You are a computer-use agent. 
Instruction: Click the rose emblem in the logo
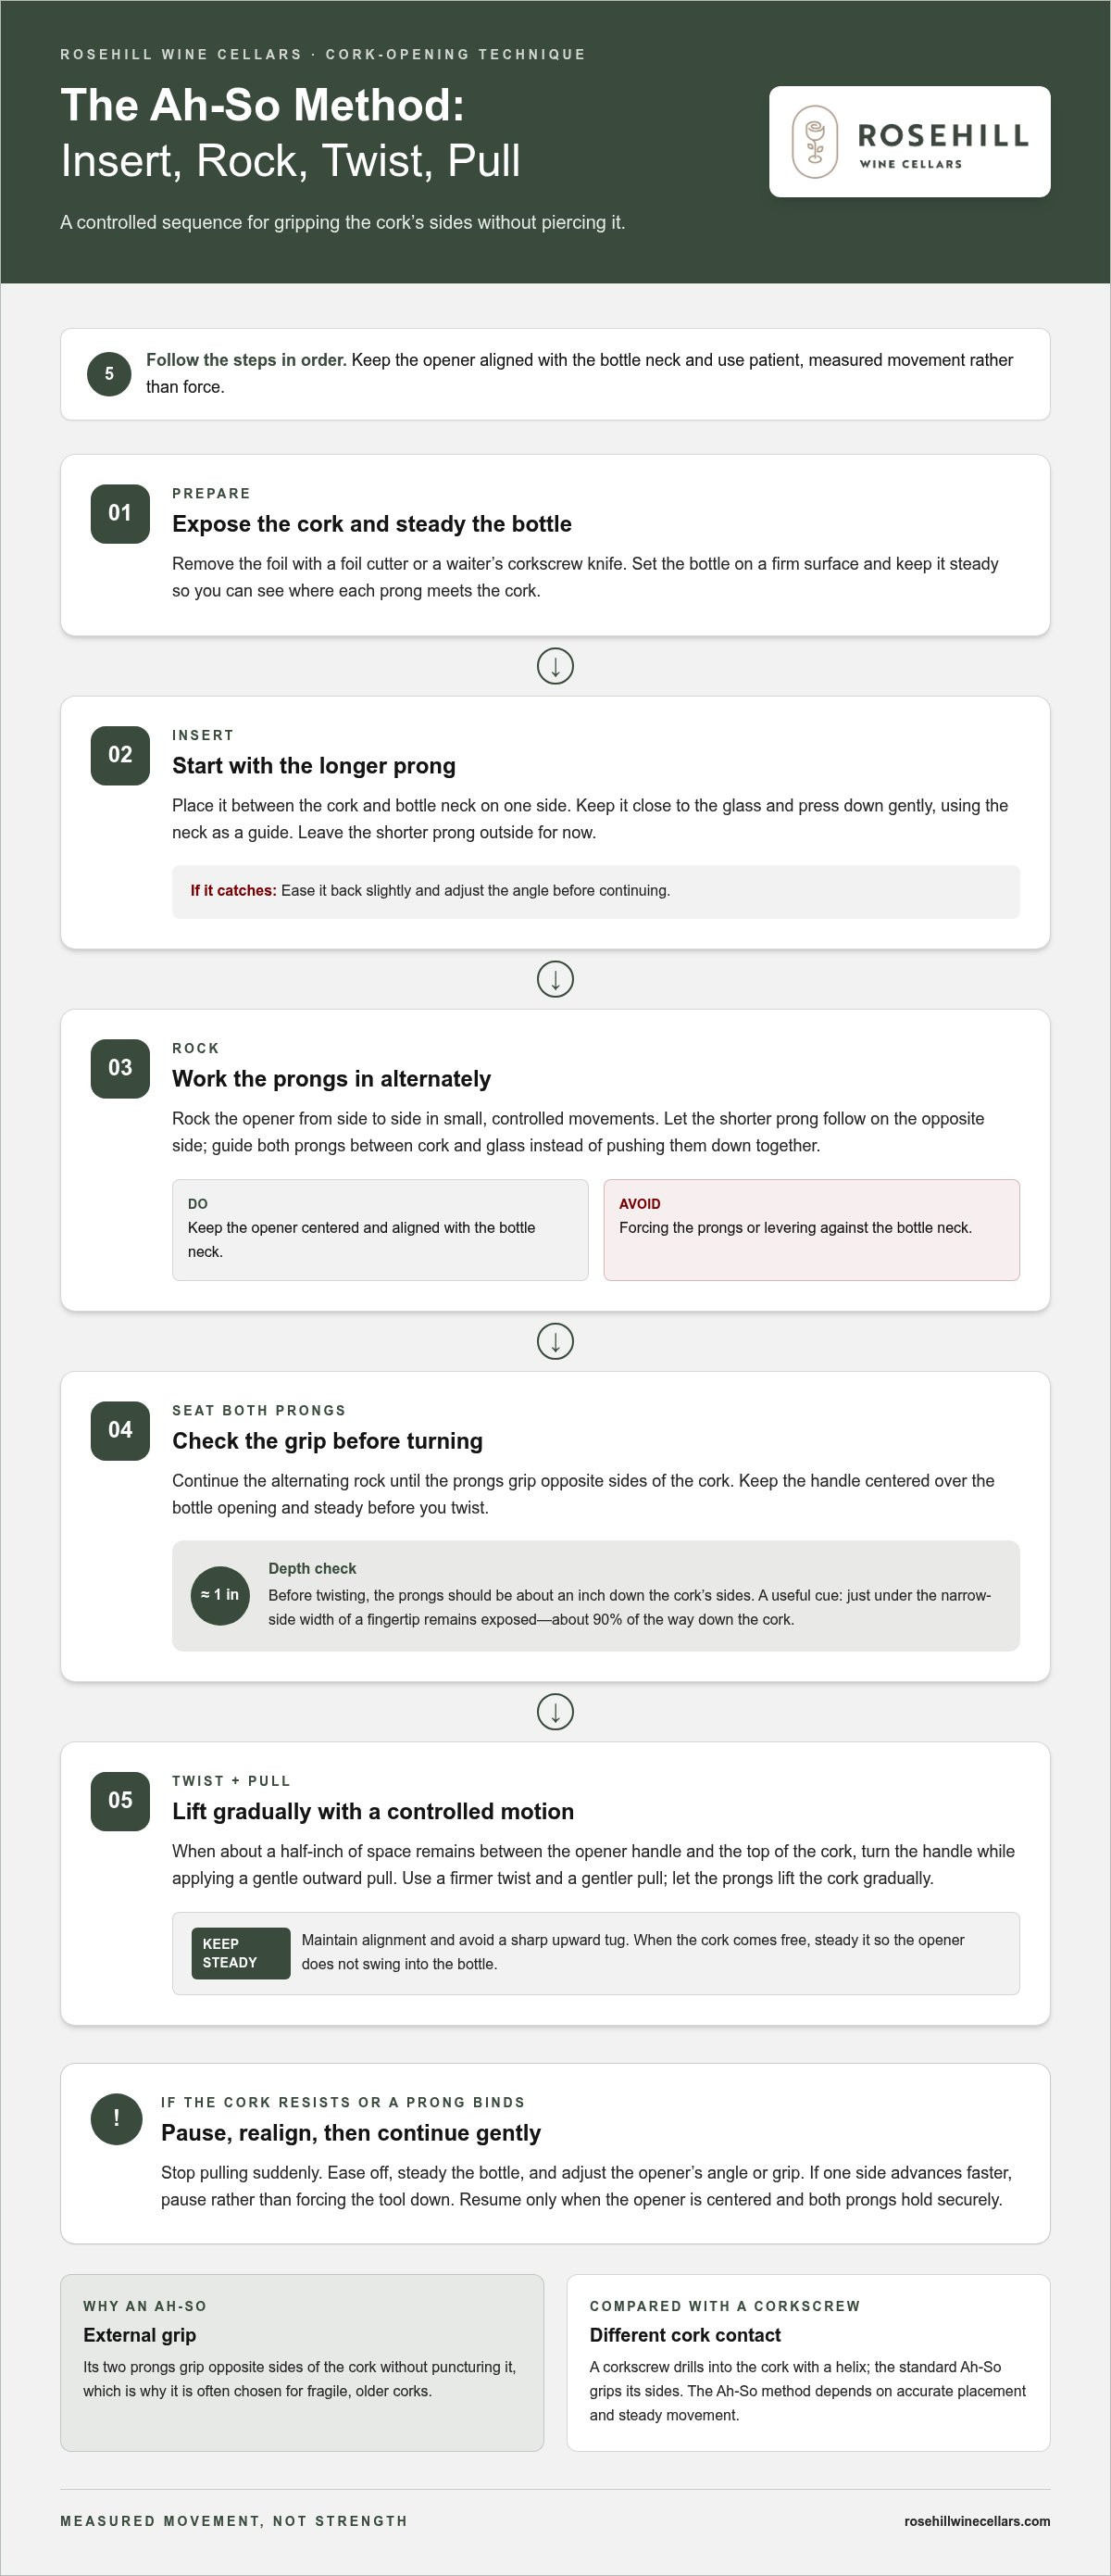(814, 142)
